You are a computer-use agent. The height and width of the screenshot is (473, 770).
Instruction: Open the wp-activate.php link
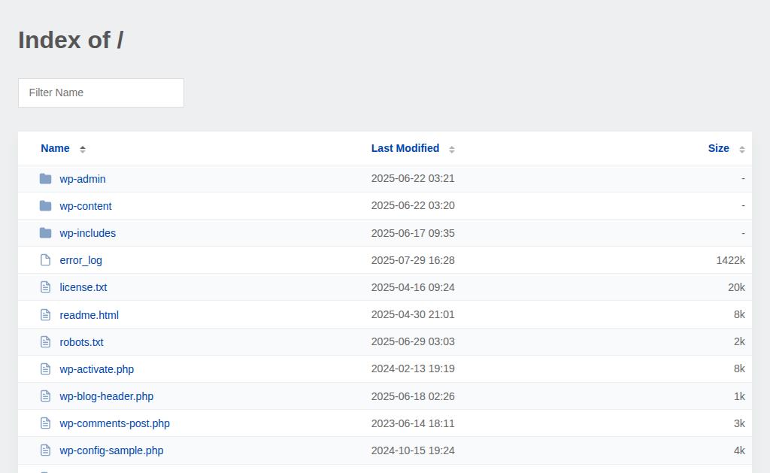point(97,369)
